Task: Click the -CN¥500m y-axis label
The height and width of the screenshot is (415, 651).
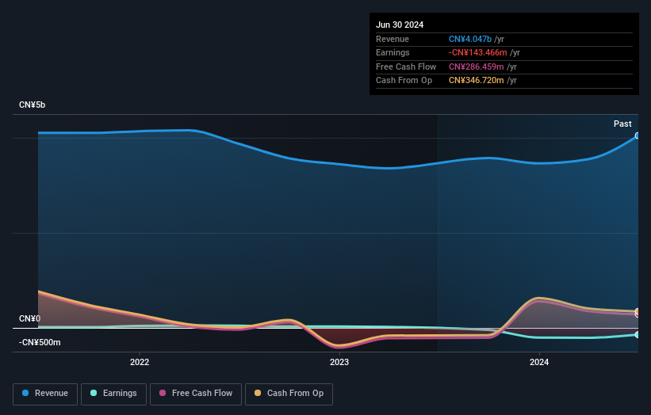Action: click(40, 342)
